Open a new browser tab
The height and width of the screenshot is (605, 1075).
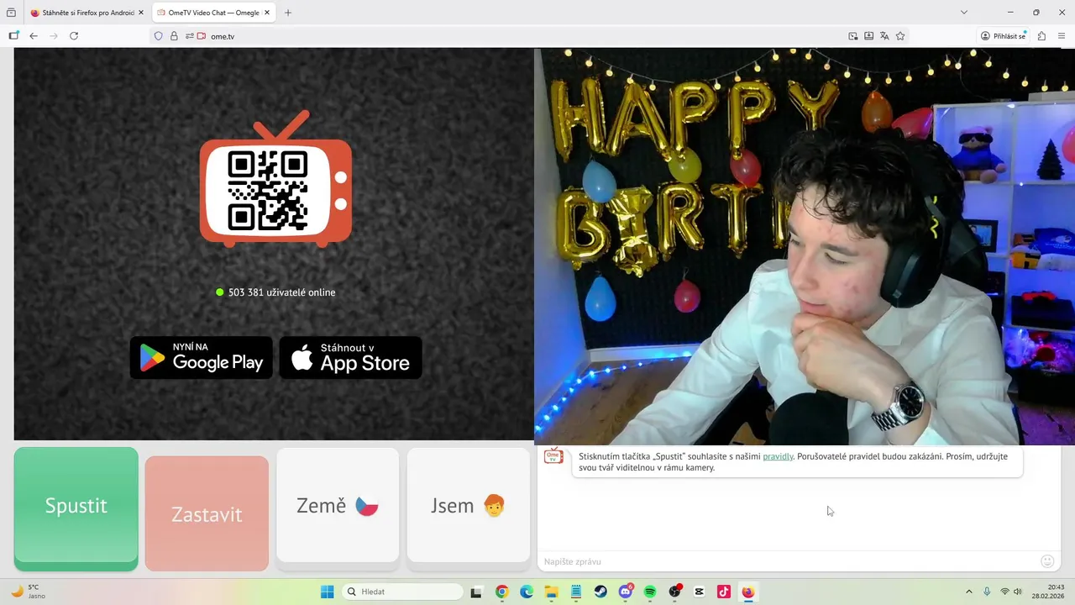coord(288,13)
